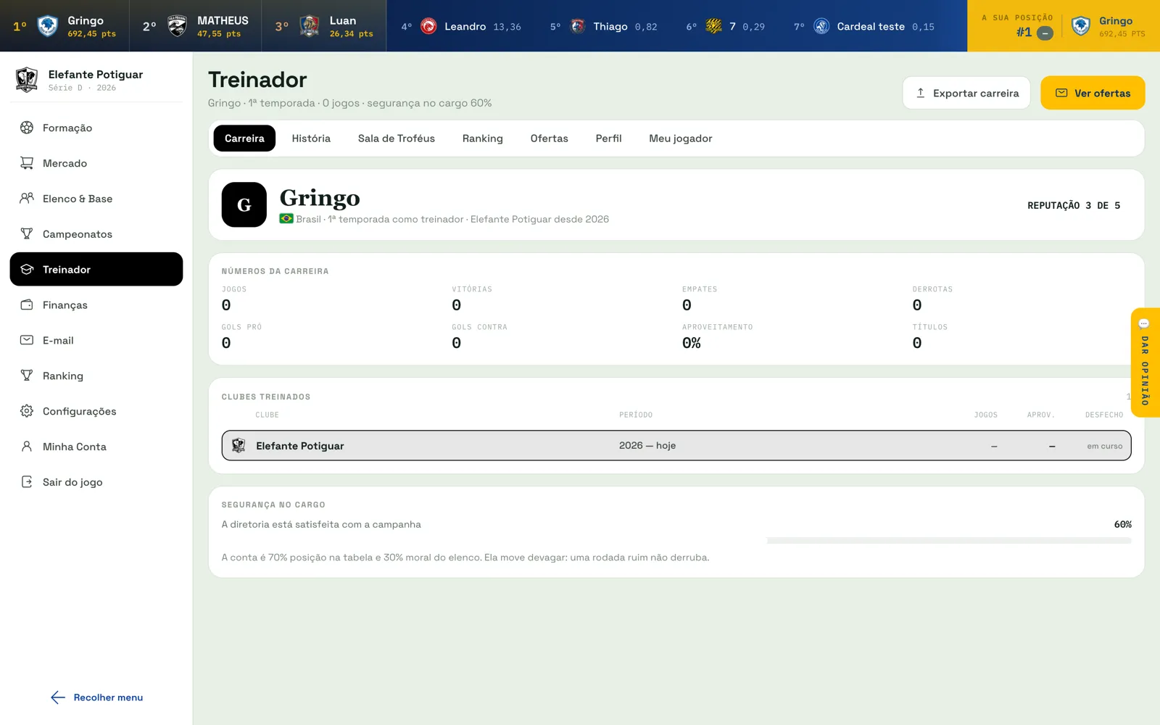Click the sidebar Ranking trophy icon

27,376
